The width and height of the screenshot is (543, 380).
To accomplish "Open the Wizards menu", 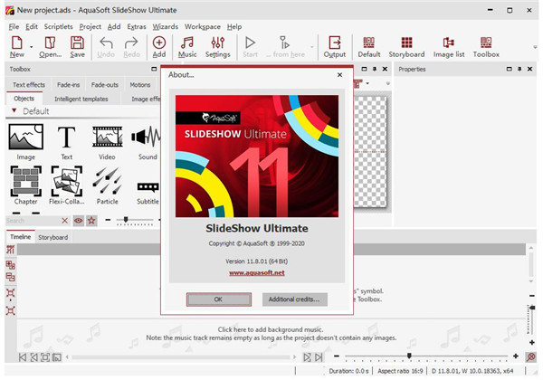I will [166, 26].
